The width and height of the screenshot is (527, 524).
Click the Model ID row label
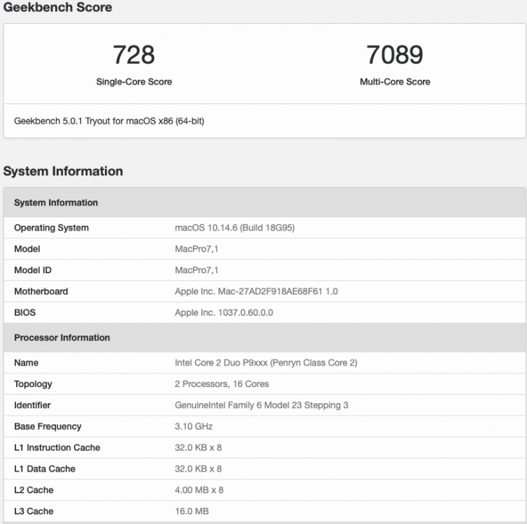point(33,270)
